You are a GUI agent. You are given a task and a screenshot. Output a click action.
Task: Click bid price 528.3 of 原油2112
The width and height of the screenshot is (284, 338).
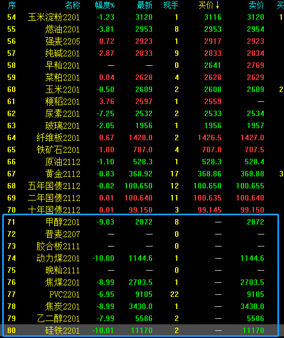[212, 162]
